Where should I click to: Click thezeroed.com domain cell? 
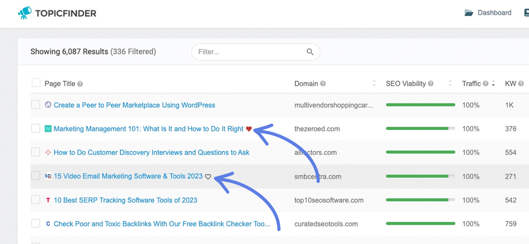click(317, 129)
